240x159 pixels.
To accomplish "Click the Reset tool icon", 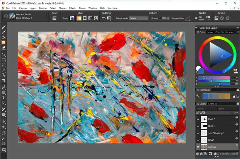I will click(54, 18).
